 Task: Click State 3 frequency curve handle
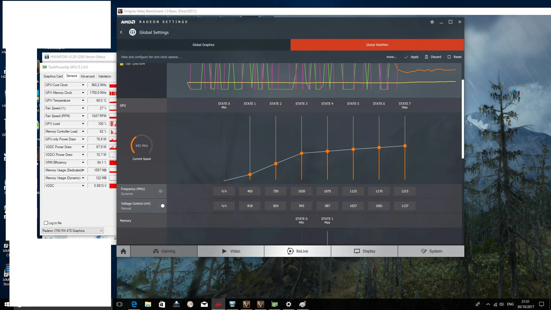pos(302,153)
